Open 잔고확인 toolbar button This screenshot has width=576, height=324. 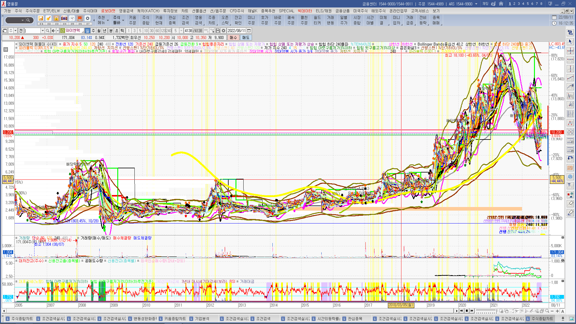pos(238,20)
